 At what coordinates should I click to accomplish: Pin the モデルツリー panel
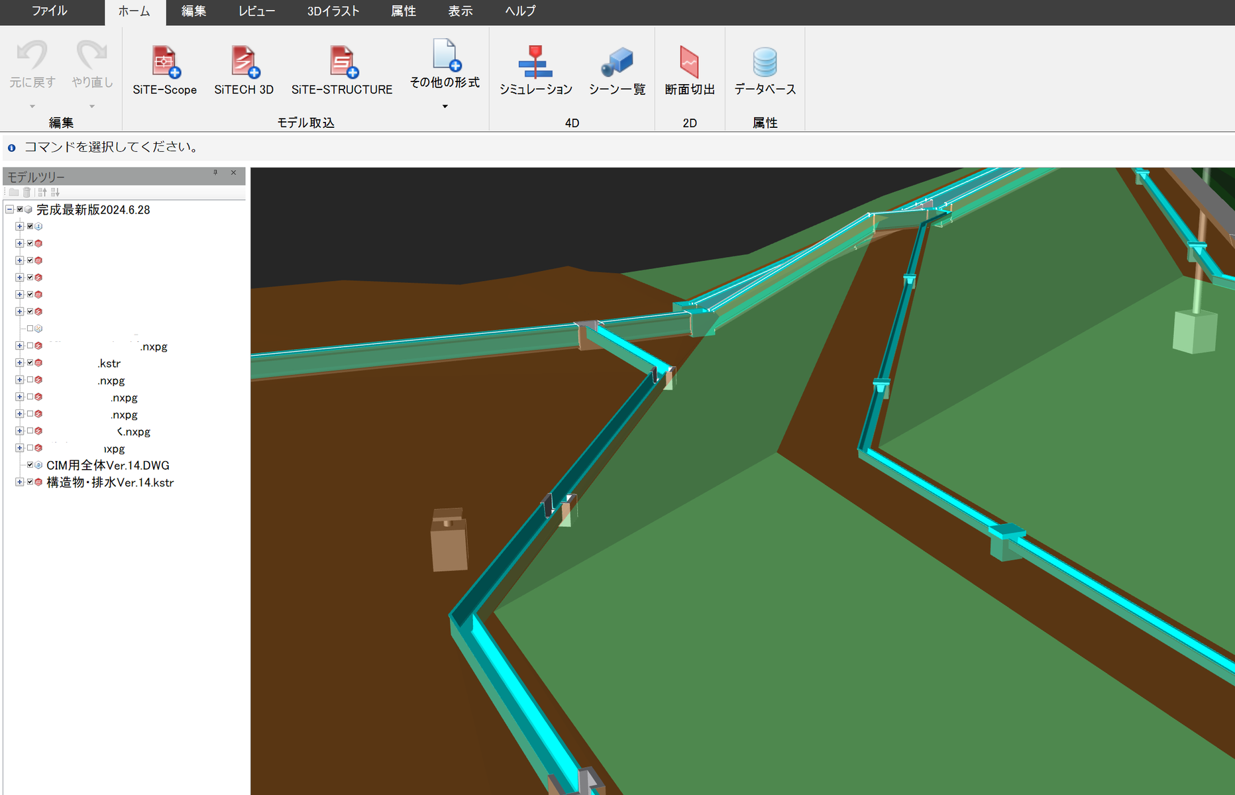click(x=215, y=173)
